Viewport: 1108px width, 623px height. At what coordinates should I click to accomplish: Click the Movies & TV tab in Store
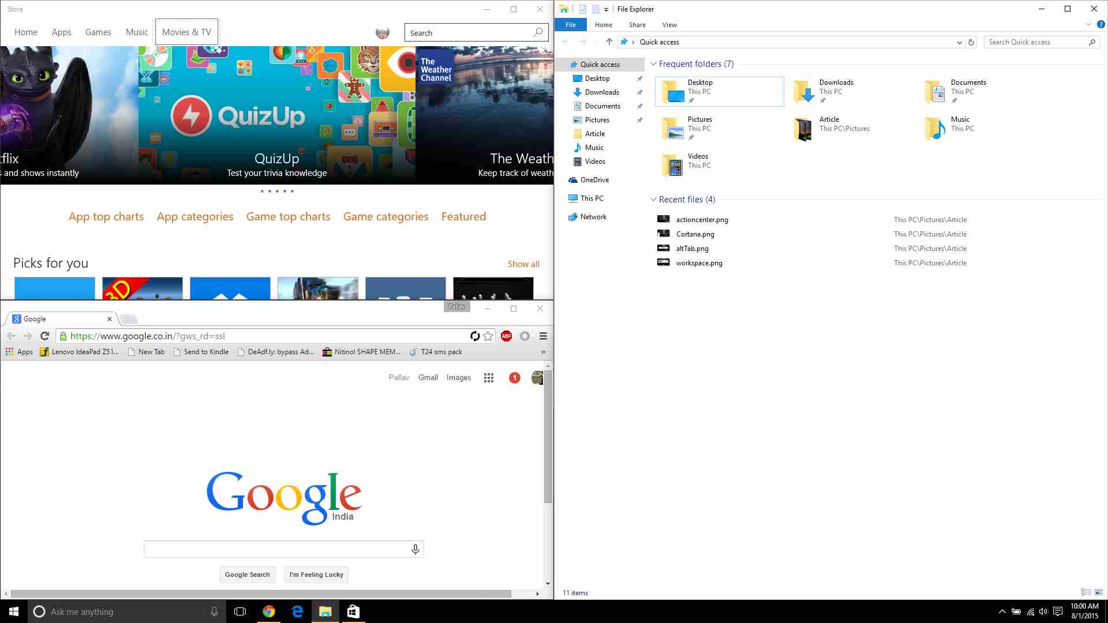click(x=186, y=32)
